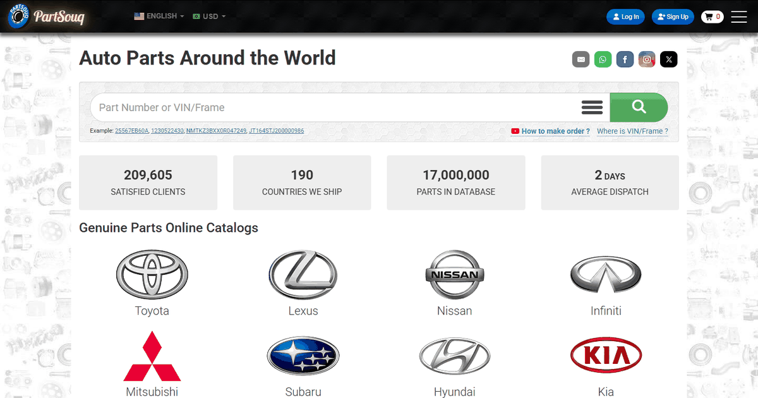Open the Instagram profile icon

[647, 60]
